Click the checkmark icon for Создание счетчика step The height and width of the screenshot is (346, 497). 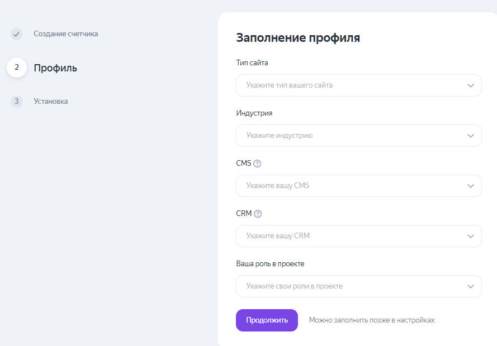[16, 34]
